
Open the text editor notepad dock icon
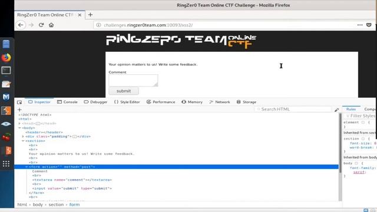tap(6, 84)
